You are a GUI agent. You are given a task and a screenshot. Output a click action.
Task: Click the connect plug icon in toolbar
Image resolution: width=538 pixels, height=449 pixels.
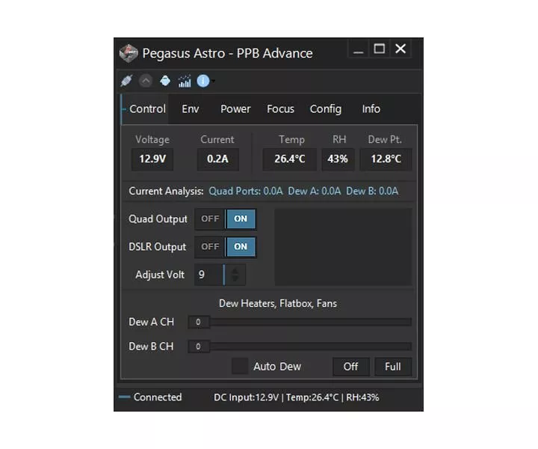pyautogui.click(x=126, y=81)
